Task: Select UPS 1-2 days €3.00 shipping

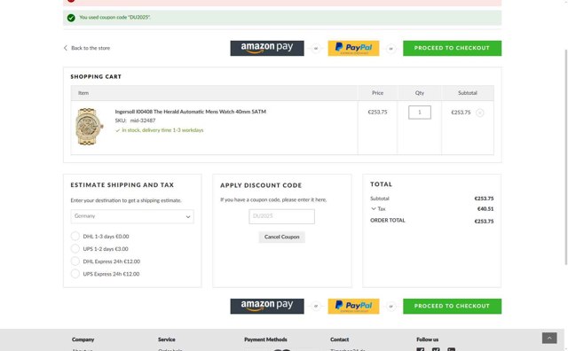Action: pyautogui.click(x=75, y=248)
